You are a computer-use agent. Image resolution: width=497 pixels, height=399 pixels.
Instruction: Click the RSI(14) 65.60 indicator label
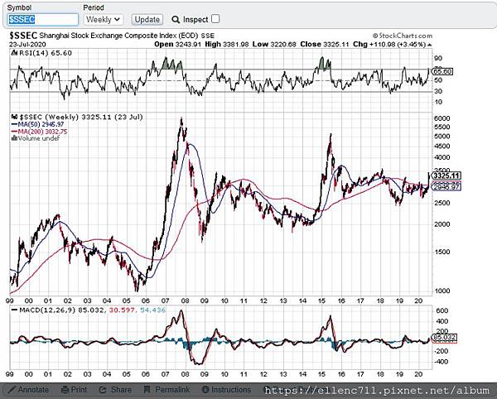(41, 53)
